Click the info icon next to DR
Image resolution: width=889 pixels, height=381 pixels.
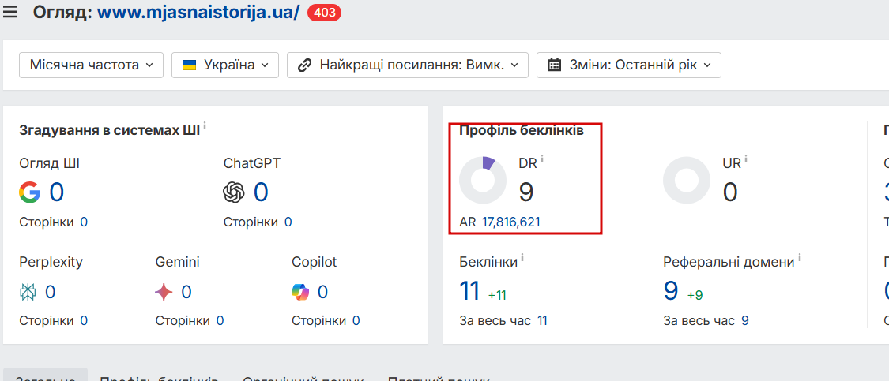542,159
